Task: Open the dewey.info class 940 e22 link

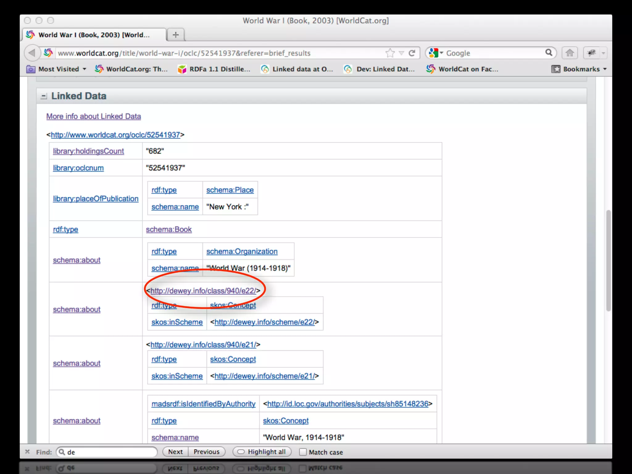Action: click(203, 291)
